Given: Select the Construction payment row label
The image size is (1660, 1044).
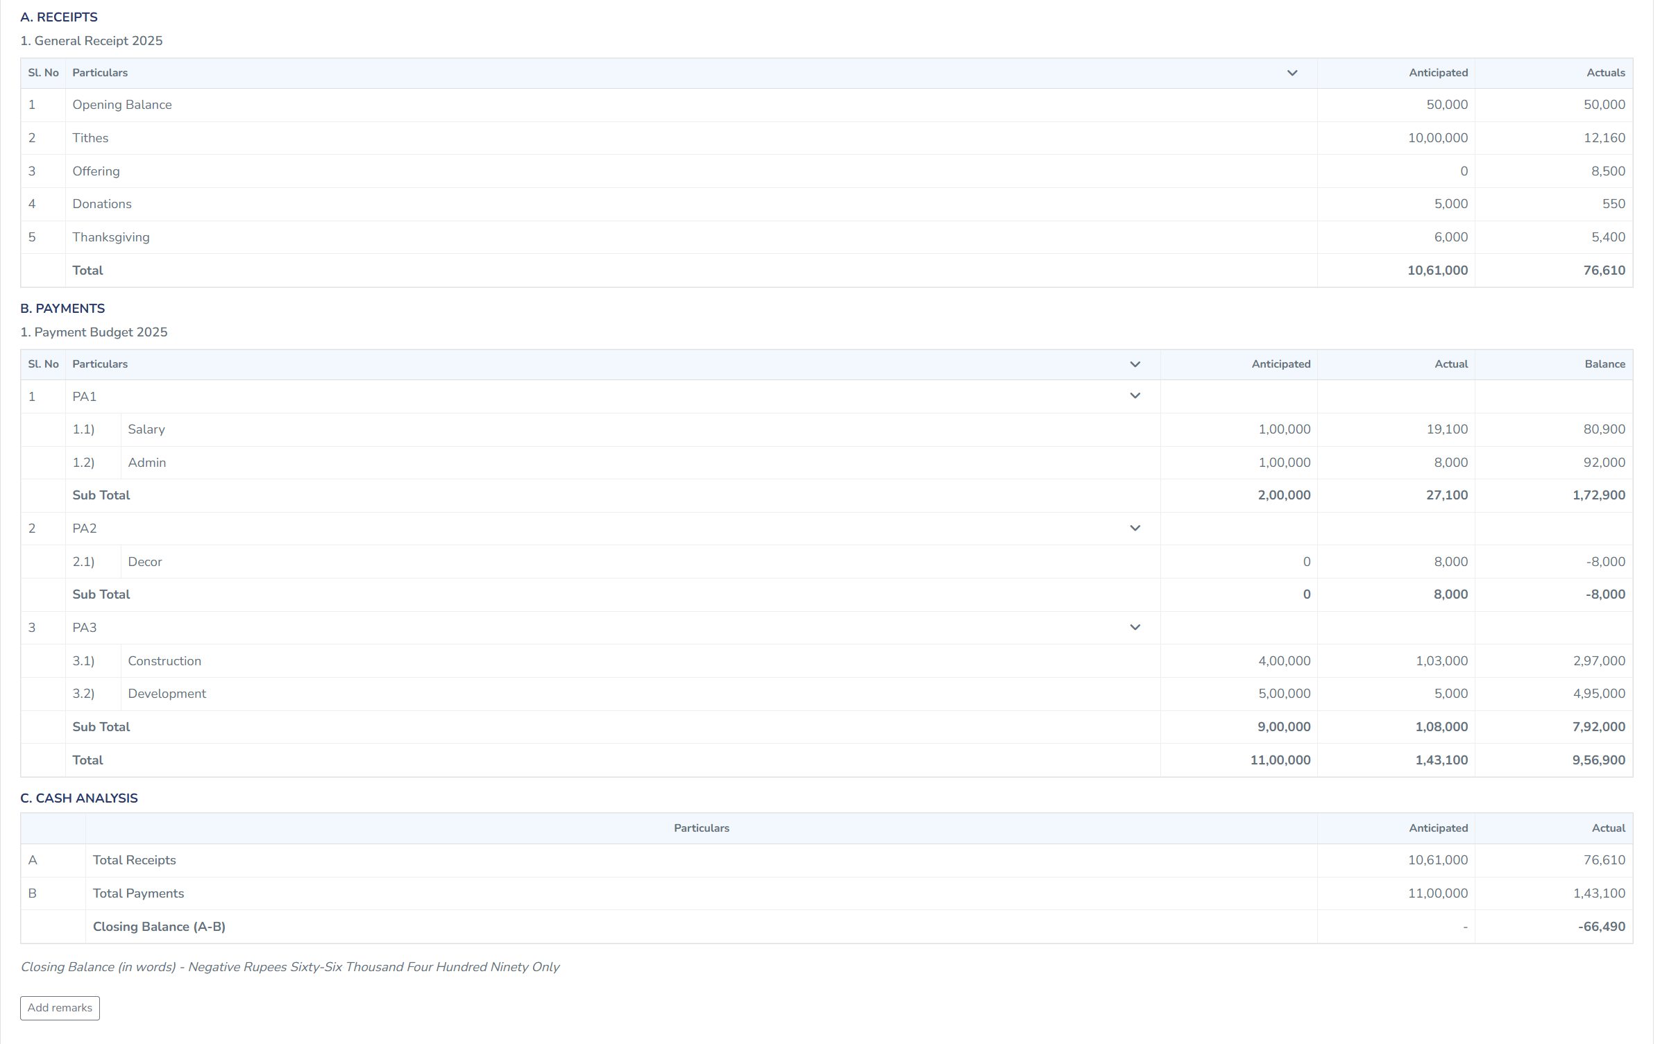Looking at the screenshot, I should click(x=164, y=661).
